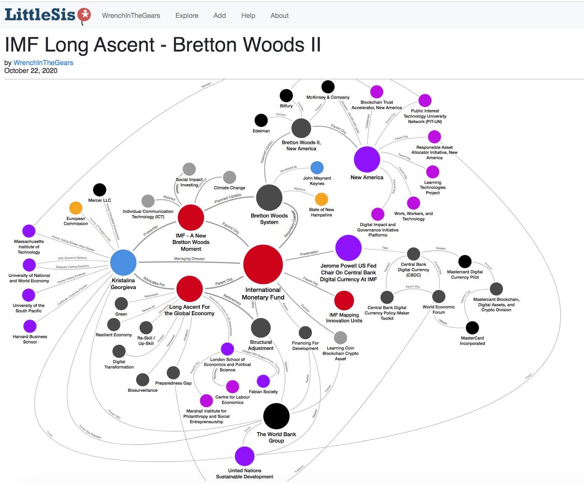Select the Bitfury node
The height and width of the screenshot is (483, 584).
pos(286,96)
